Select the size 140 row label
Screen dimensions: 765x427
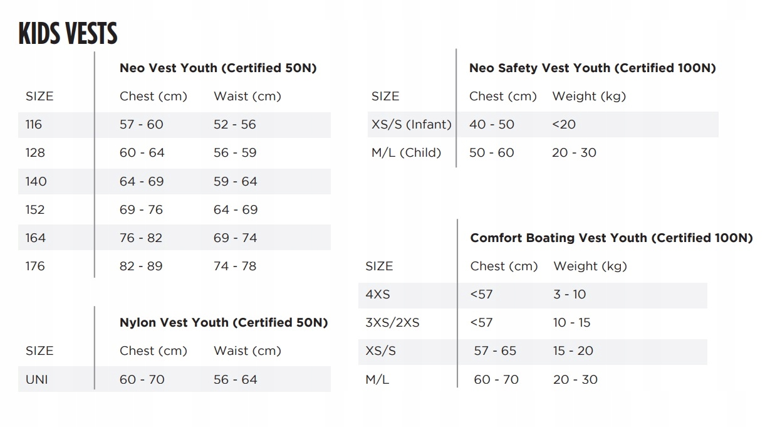tap(36, 181)
